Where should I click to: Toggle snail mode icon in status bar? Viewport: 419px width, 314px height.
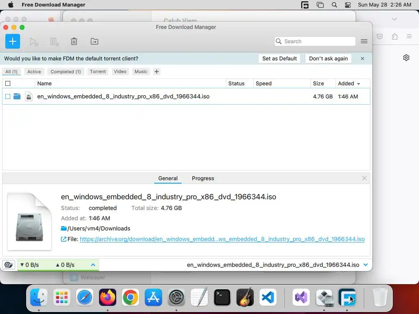(x=9, y=265)
